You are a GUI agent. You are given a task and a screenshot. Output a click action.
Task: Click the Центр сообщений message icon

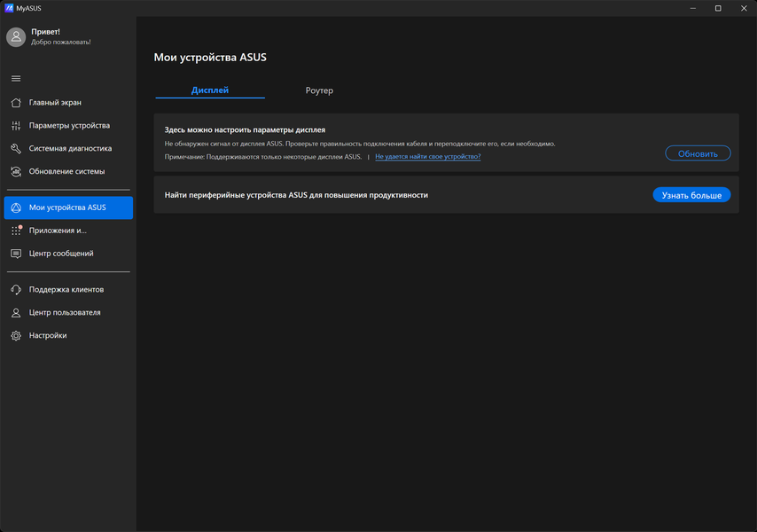(x=16, y=254)
